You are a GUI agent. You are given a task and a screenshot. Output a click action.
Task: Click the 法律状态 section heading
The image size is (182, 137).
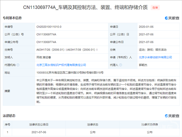tap(9, 116)
